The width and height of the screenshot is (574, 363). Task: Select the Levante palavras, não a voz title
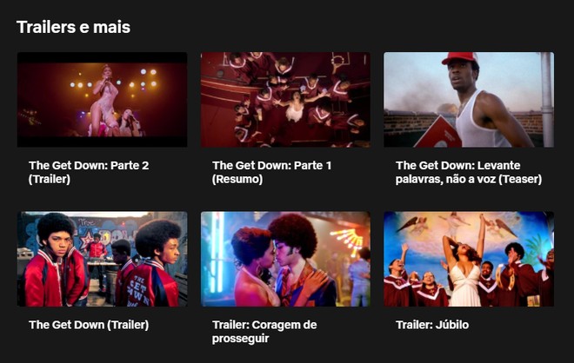(x=469, y=172)
